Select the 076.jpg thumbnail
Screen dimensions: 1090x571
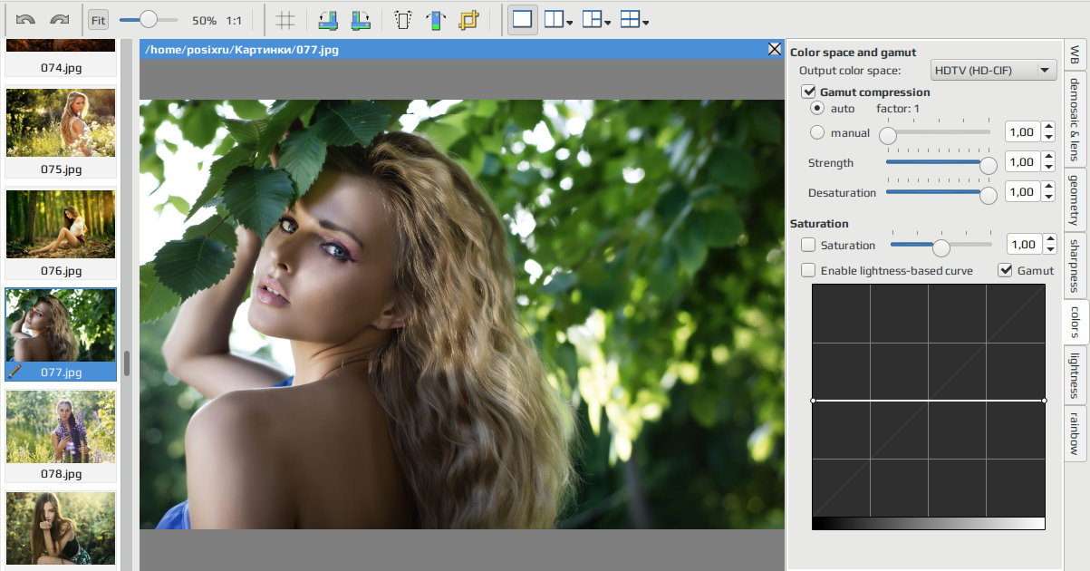tap(61, 233)
